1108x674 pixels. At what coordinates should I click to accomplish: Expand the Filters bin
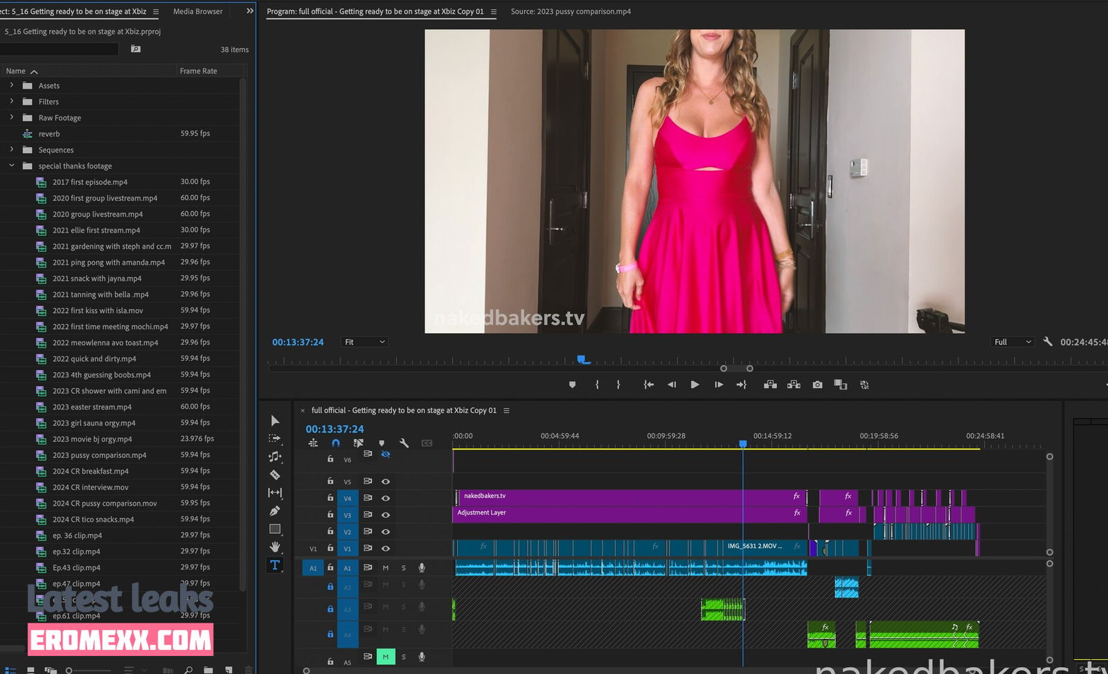coord(11,101)
